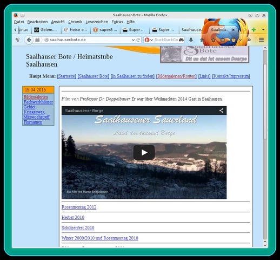Viewport: 280px width, 260px height.
Task: Open a new tab with green plus
Action: (254, 30)
